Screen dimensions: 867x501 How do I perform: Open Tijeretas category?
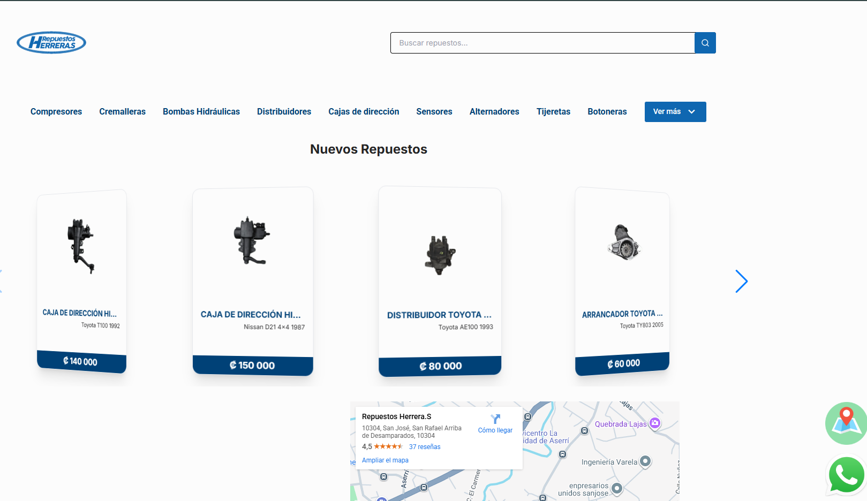click(553, 112)
